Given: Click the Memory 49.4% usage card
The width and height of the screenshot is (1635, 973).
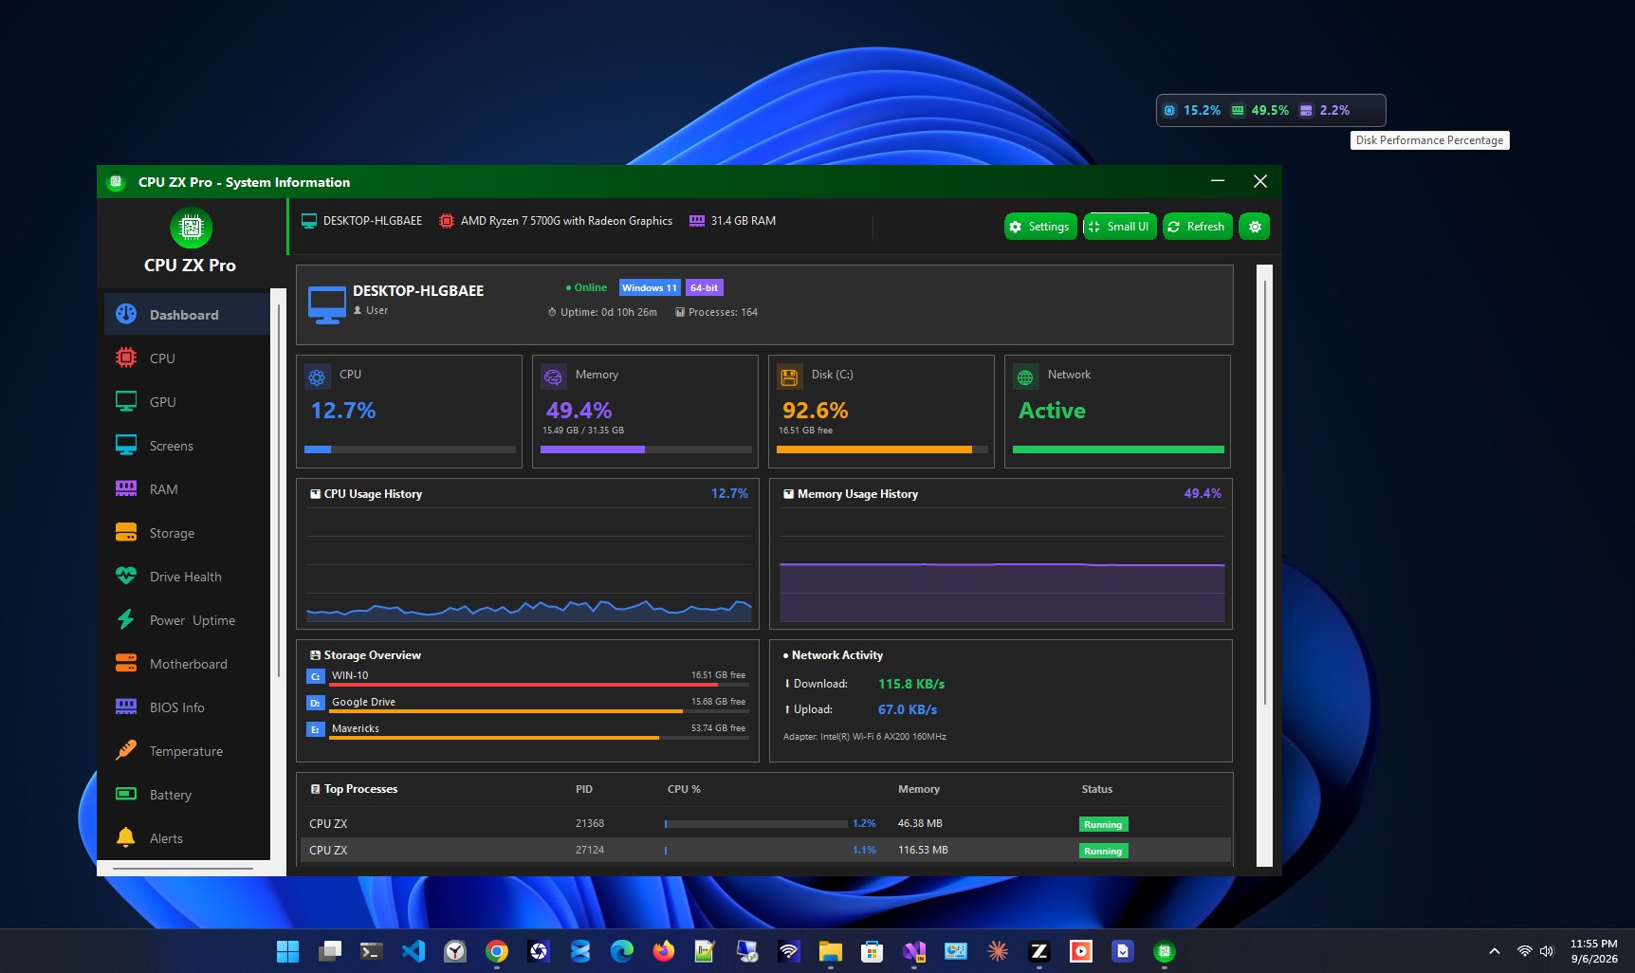Looking at the screenshot, I should pyautogui.click(x=645, y=412).
